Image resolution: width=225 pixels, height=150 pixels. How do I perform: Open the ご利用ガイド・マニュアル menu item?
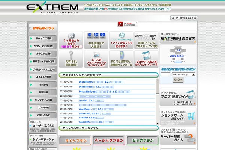[43, 69]
